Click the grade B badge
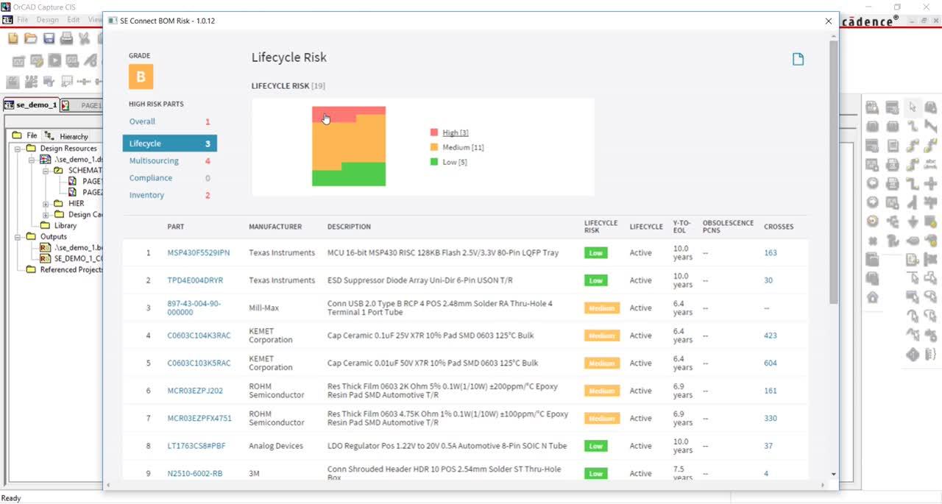This screenshot has height=504, width=942. coord(141,77)
